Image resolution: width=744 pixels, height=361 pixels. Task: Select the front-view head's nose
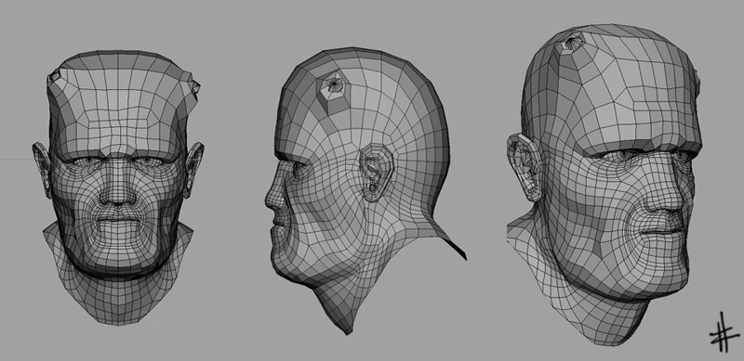tap(117, 189)
